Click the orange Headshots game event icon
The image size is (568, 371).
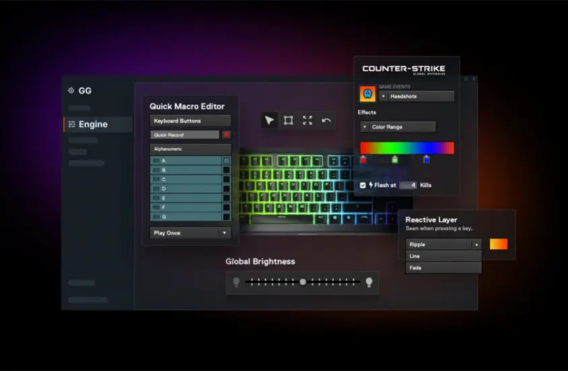(x=367, y=94)
